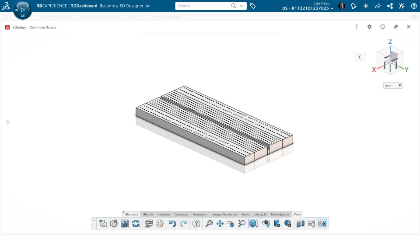The height and width of the screenshot is (236, 420).
Task: Open the mm units dropdown
Action: point(393,85)
